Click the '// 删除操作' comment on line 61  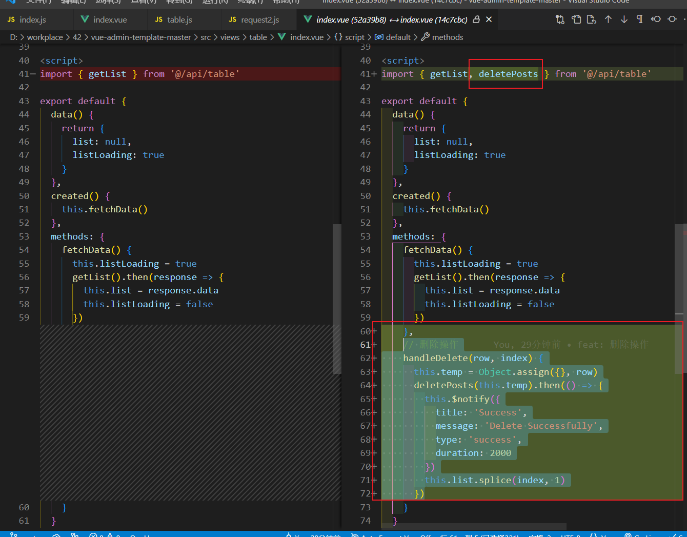pyautogui.click(x=431, y=345)
